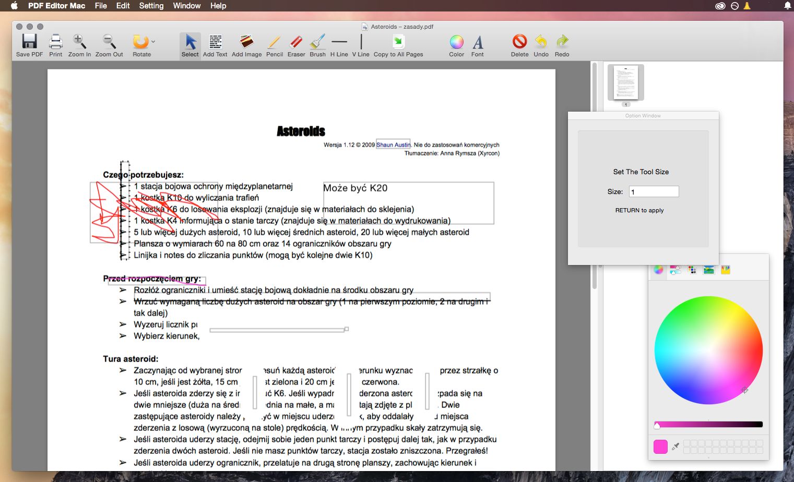
Task: Switch to color sliders tab
Action: pyautogui.click(x=676, y=270)
